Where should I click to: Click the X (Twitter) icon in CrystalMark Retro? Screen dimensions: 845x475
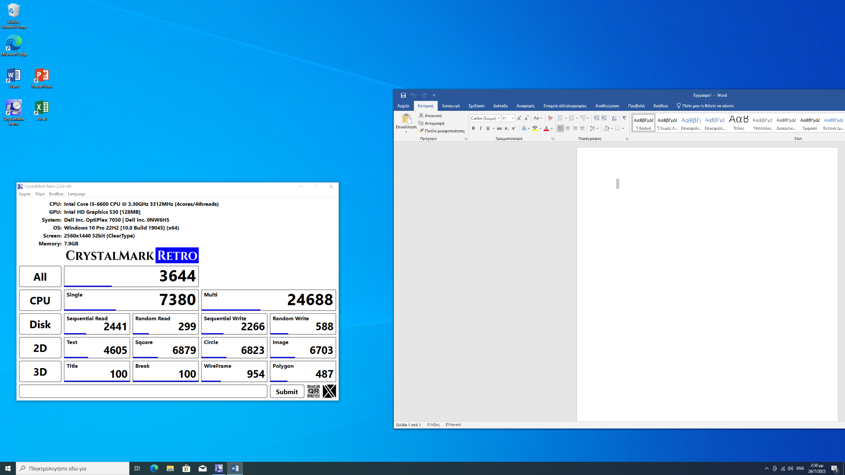329,391
